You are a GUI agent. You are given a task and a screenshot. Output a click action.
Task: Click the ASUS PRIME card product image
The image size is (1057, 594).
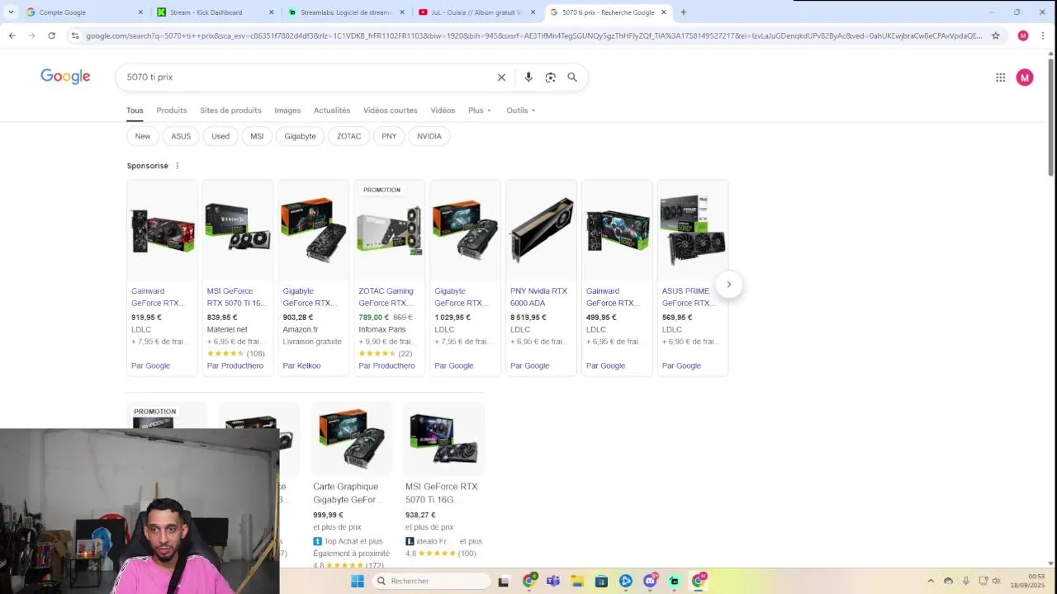tap(693, 230)
